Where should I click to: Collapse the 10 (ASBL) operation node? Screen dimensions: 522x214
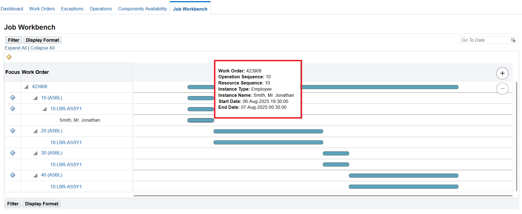coord(35,98)
